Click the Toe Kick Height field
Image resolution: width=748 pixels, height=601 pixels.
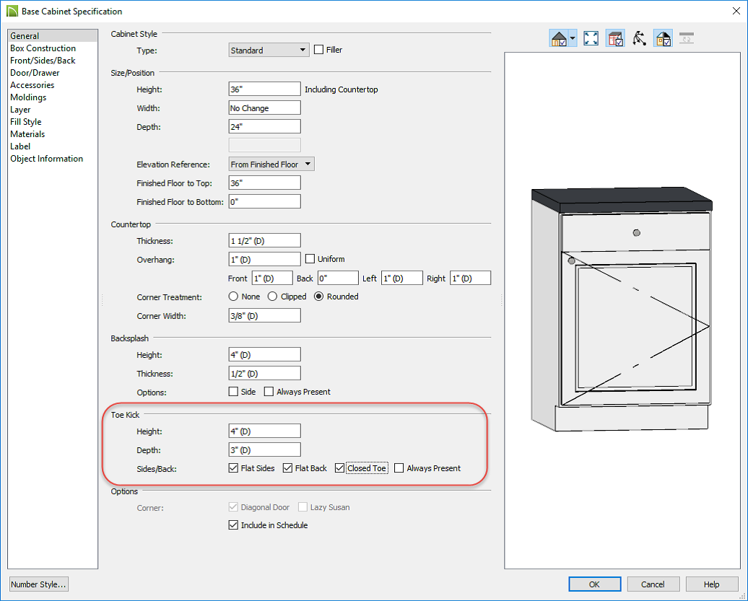pos(264,431)
